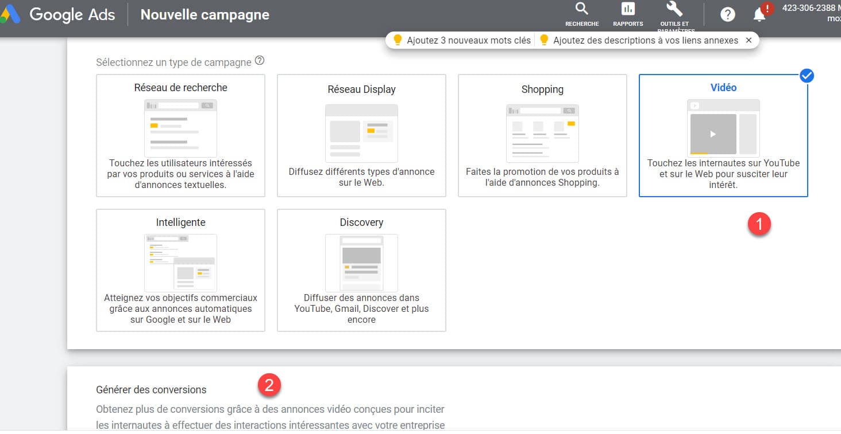
Task: Click the Vidéo card blue checkmark
Action: click(807, 76)
